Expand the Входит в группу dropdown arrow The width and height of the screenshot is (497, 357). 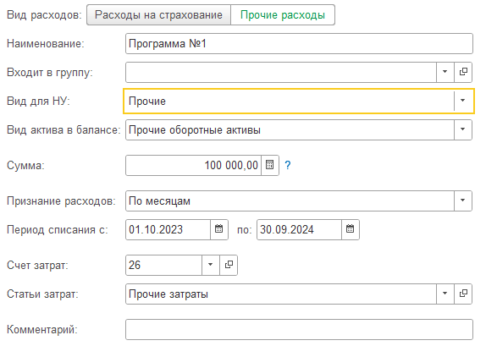[445, 72]
